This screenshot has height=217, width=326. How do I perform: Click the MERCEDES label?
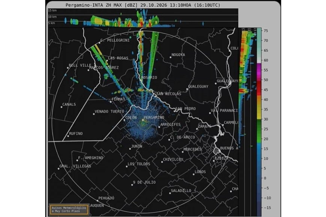pyautogui.click(x=192, y=149)
